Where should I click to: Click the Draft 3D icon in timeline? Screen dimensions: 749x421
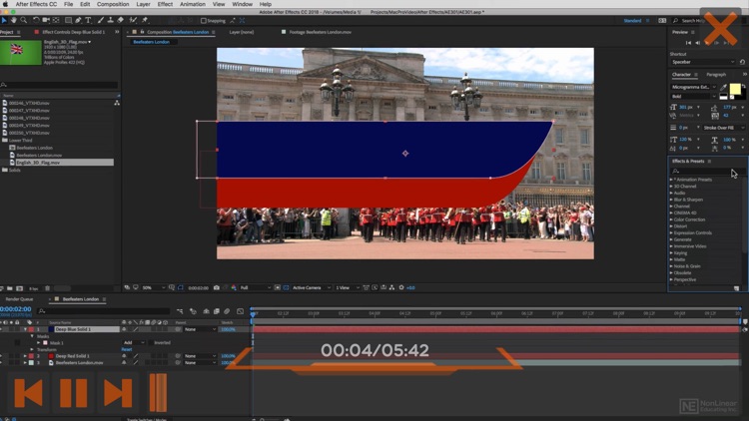[193, 311]
